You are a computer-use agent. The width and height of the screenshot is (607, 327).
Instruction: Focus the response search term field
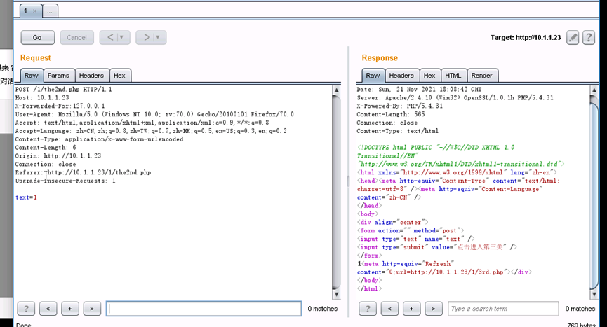(503, 309)
